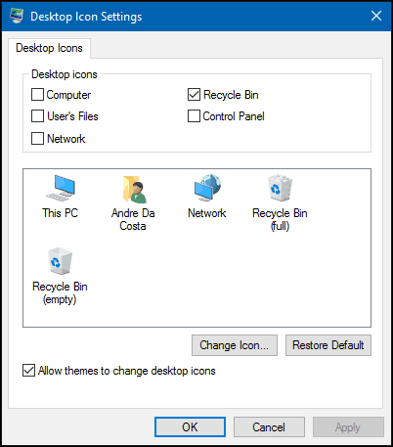Click the Restore Default button
This screenshot has height=447, width=393.
pyautogui.click(x=328, y=345)
